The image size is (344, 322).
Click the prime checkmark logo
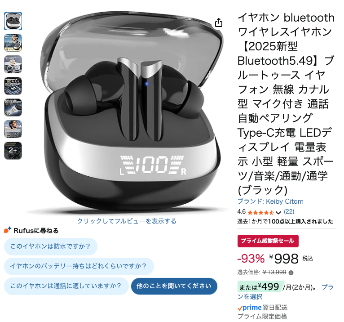[x=249, y=308]
